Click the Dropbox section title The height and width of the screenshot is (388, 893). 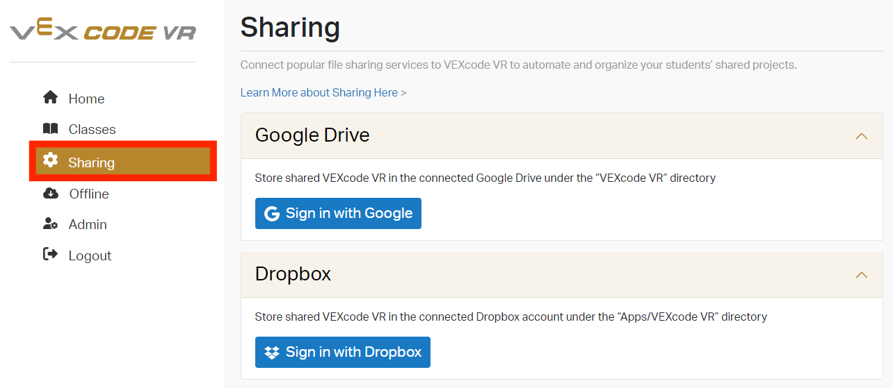point(293,274)
